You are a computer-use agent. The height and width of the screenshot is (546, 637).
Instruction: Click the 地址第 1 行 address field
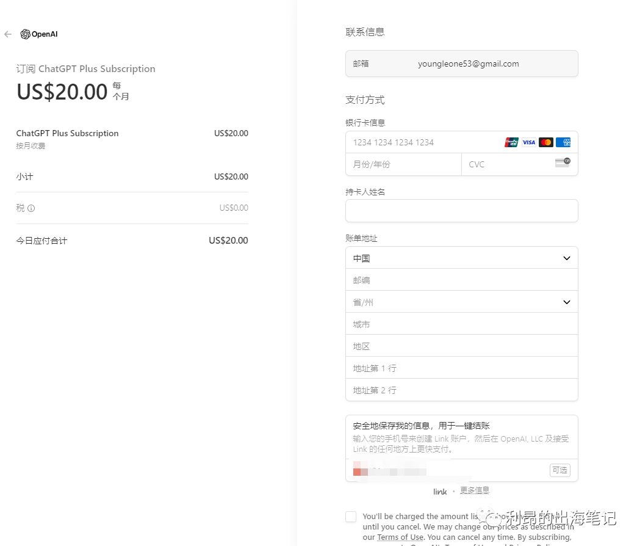461,368
